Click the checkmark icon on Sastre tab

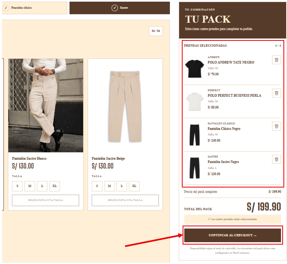click(115, 8)
